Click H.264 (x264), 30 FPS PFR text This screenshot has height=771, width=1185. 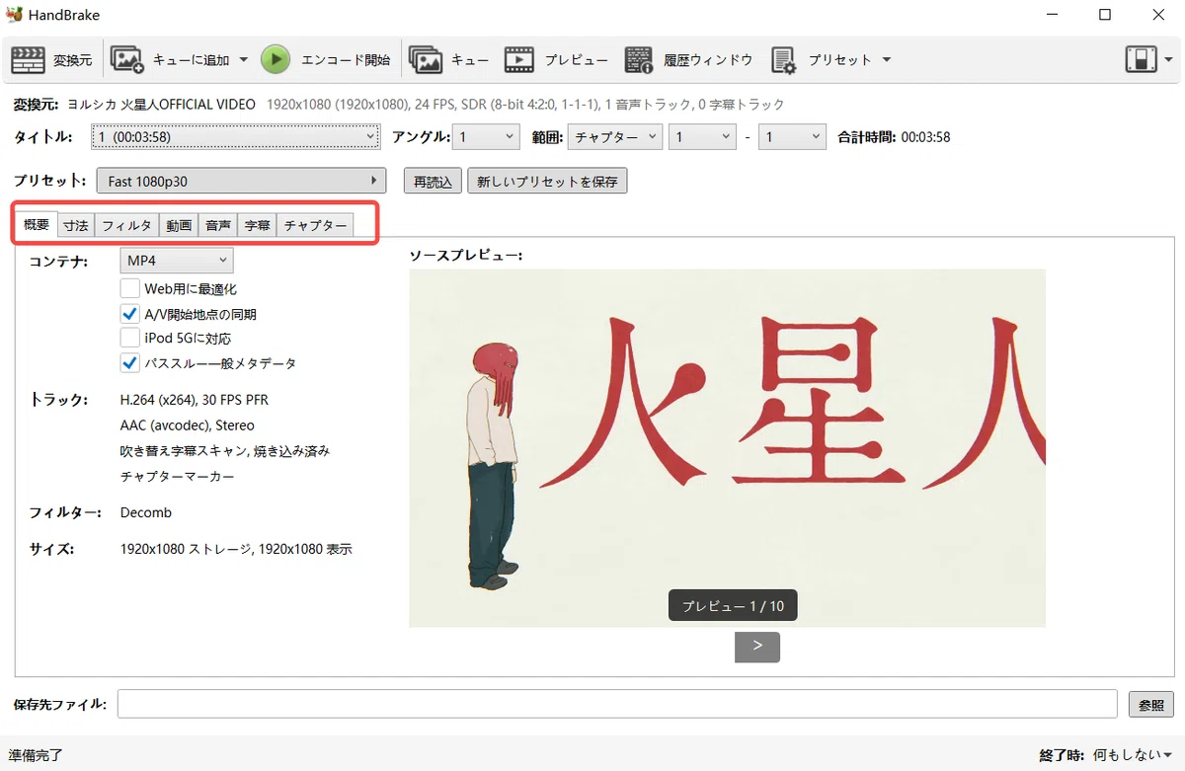[x=194, y=400]
